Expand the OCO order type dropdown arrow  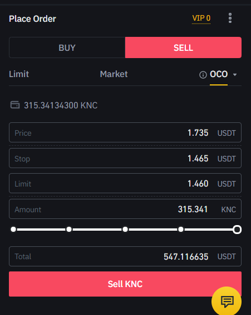coord(235,75)
